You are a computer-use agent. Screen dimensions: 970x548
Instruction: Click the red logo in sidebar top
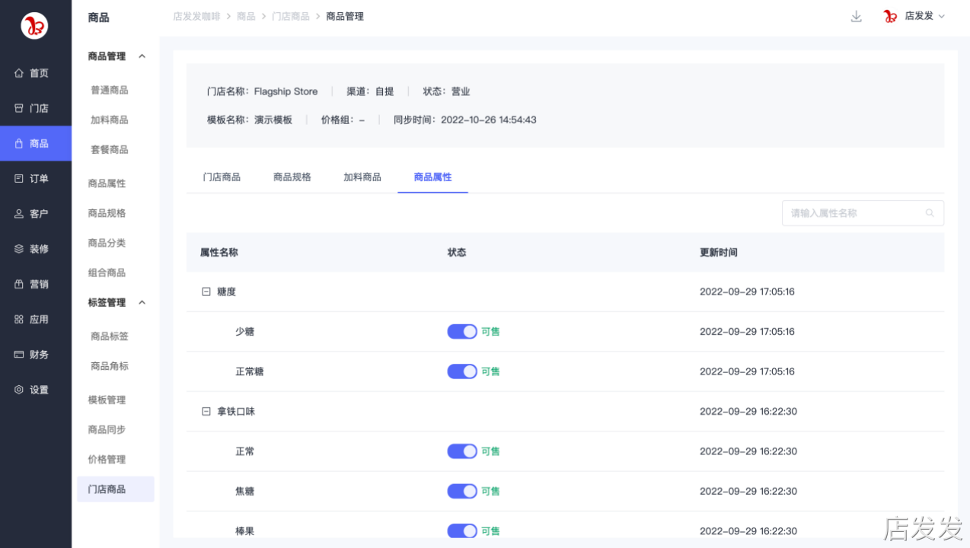tap(34, 26)
